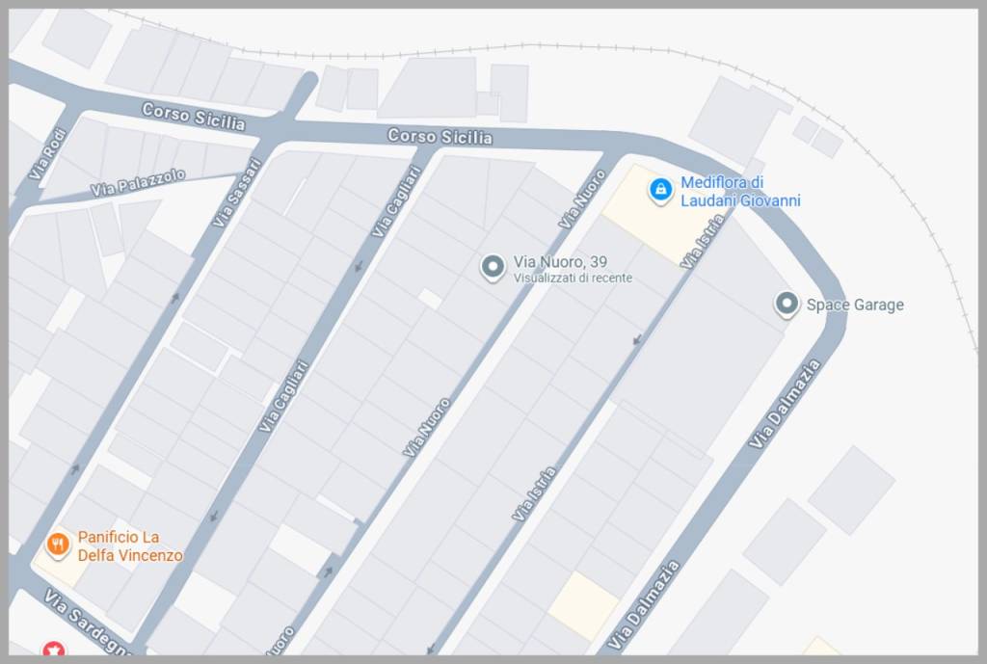The width and height of the screenshot is (987, 664).
Task: Open the Mediflora shopping bag marker
Action: coord(660,190)
